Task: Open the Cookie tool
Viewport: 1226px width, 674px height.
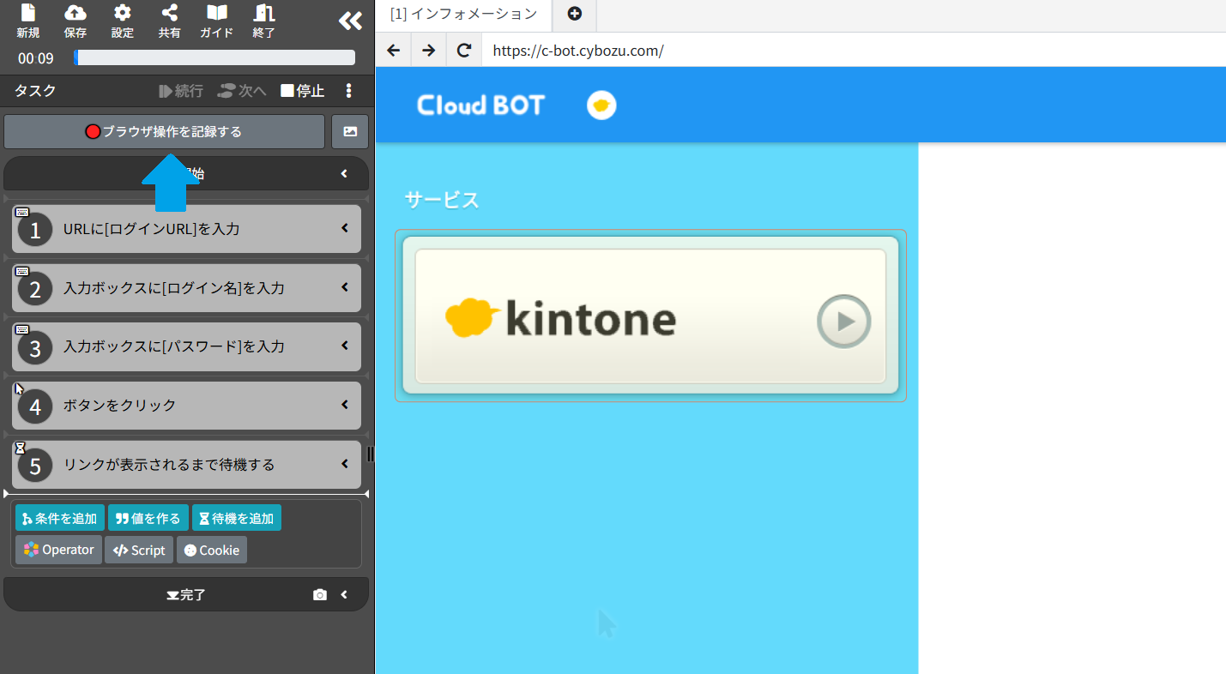Action: coord(212,550)
